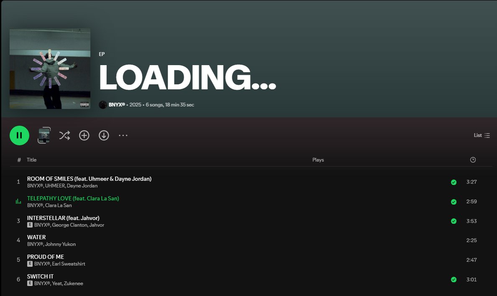Click the list view icon

click(487, 135)
